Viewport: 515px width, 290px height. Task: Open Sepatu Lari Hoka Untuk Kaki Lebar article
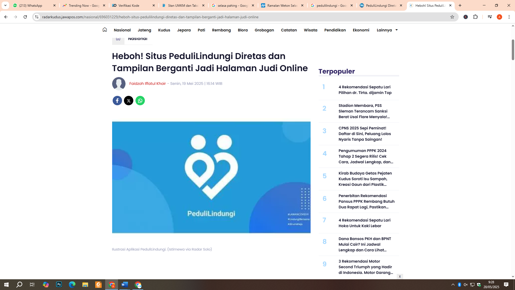pos(365,223)
